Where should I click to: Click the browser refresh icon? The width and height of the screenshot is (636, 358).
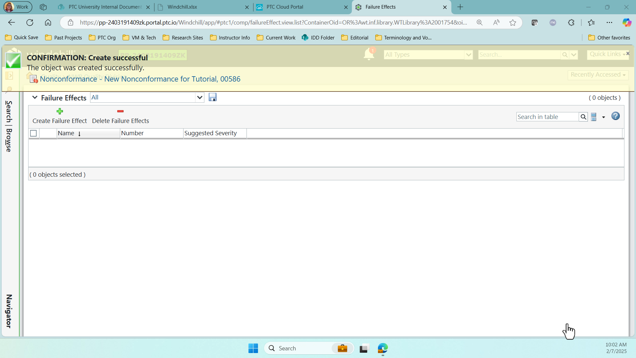tap(30, 23)
